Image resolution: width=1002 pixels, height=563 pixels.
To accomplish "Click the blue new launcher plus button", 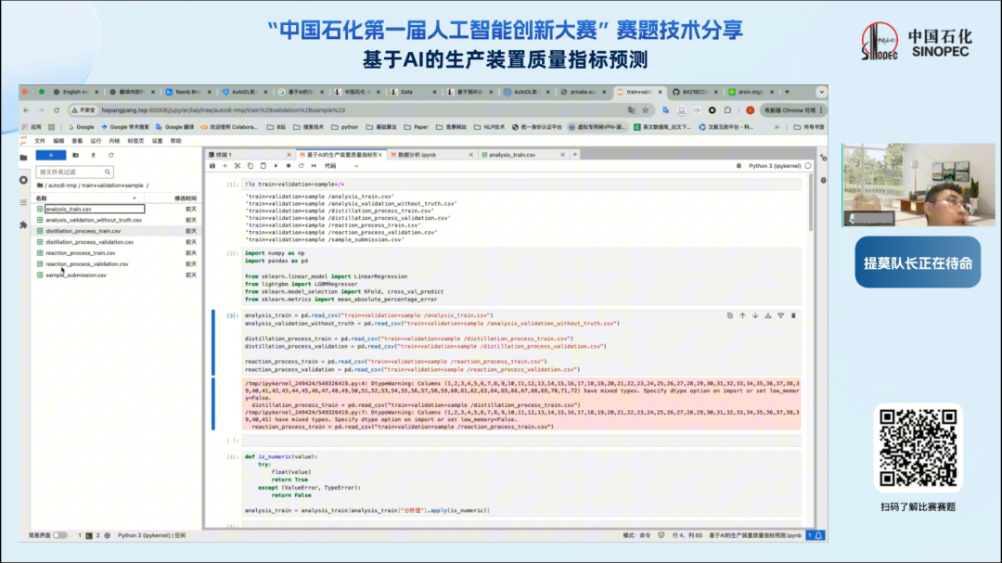I will pos(50,155).
